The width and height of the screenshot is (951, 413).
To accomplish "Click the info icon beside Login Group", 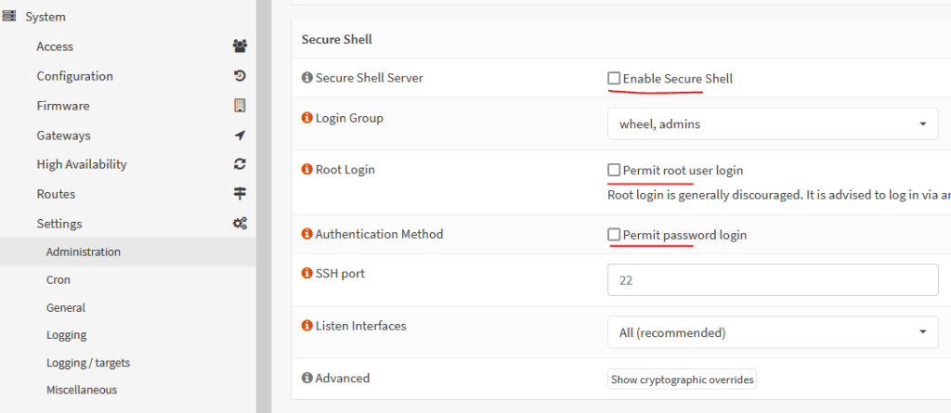I will coord(306,118).
